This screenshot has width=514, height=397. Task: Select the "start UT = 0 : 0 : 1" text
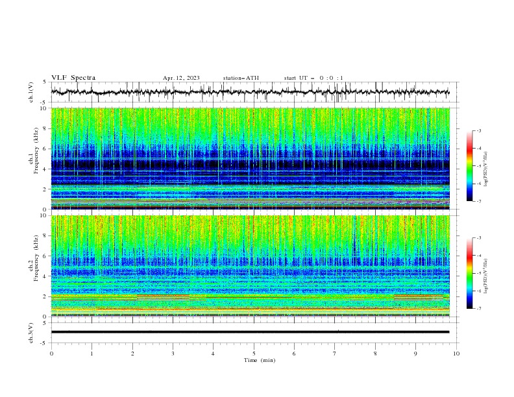(x=313, y=78)
